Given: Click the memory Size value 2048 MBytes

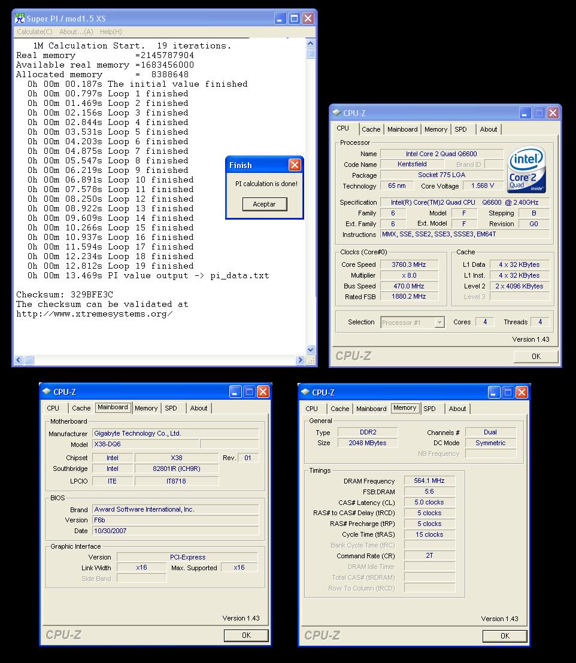Looking at the screenshot, I should 368,443.
